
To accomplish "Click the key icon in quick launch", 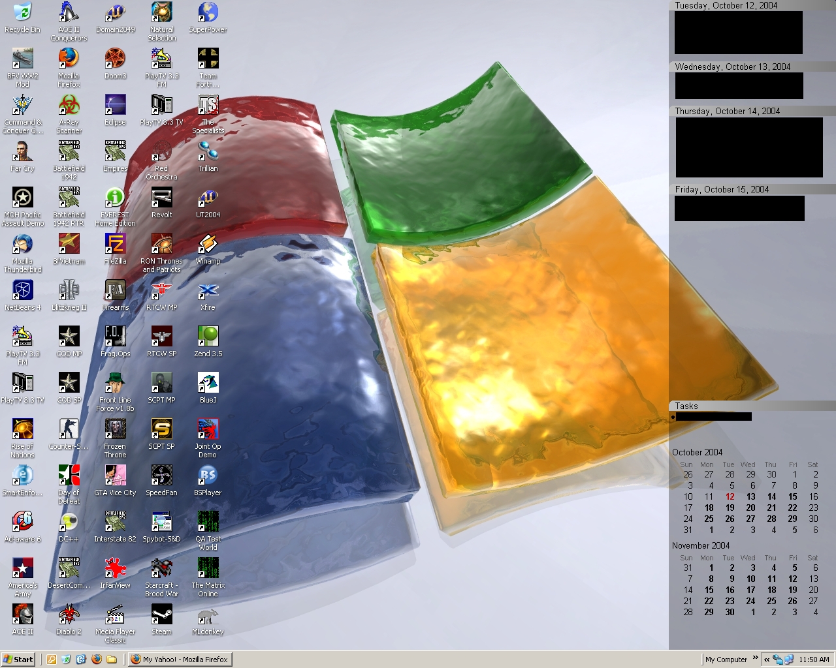I will coord(52,660).
